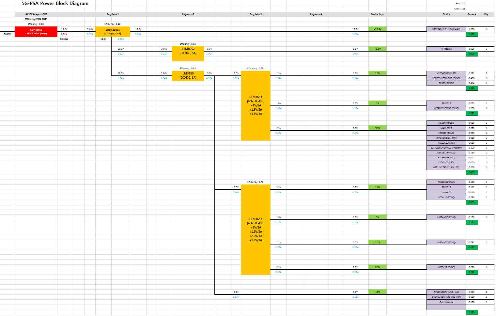Image resolution: width=496 pixels, height=316 pixels.
Task: Click the 'VCCO_25 (ZYNQ)' device cell
Action: [x=446, y=267]
